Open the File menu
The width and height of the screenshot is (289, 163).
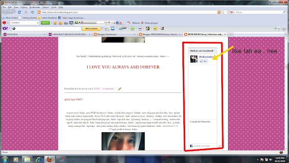pos(4,7)
